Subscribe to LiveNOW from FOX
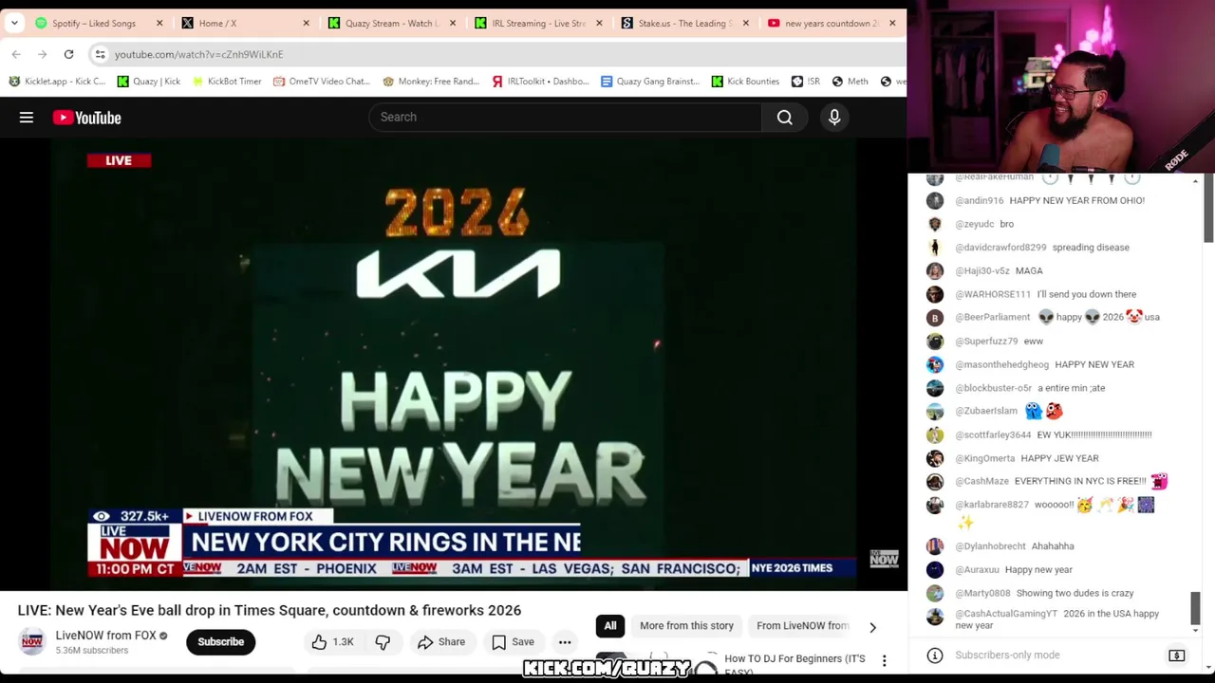1215x683 pixels. coord(220,641)
